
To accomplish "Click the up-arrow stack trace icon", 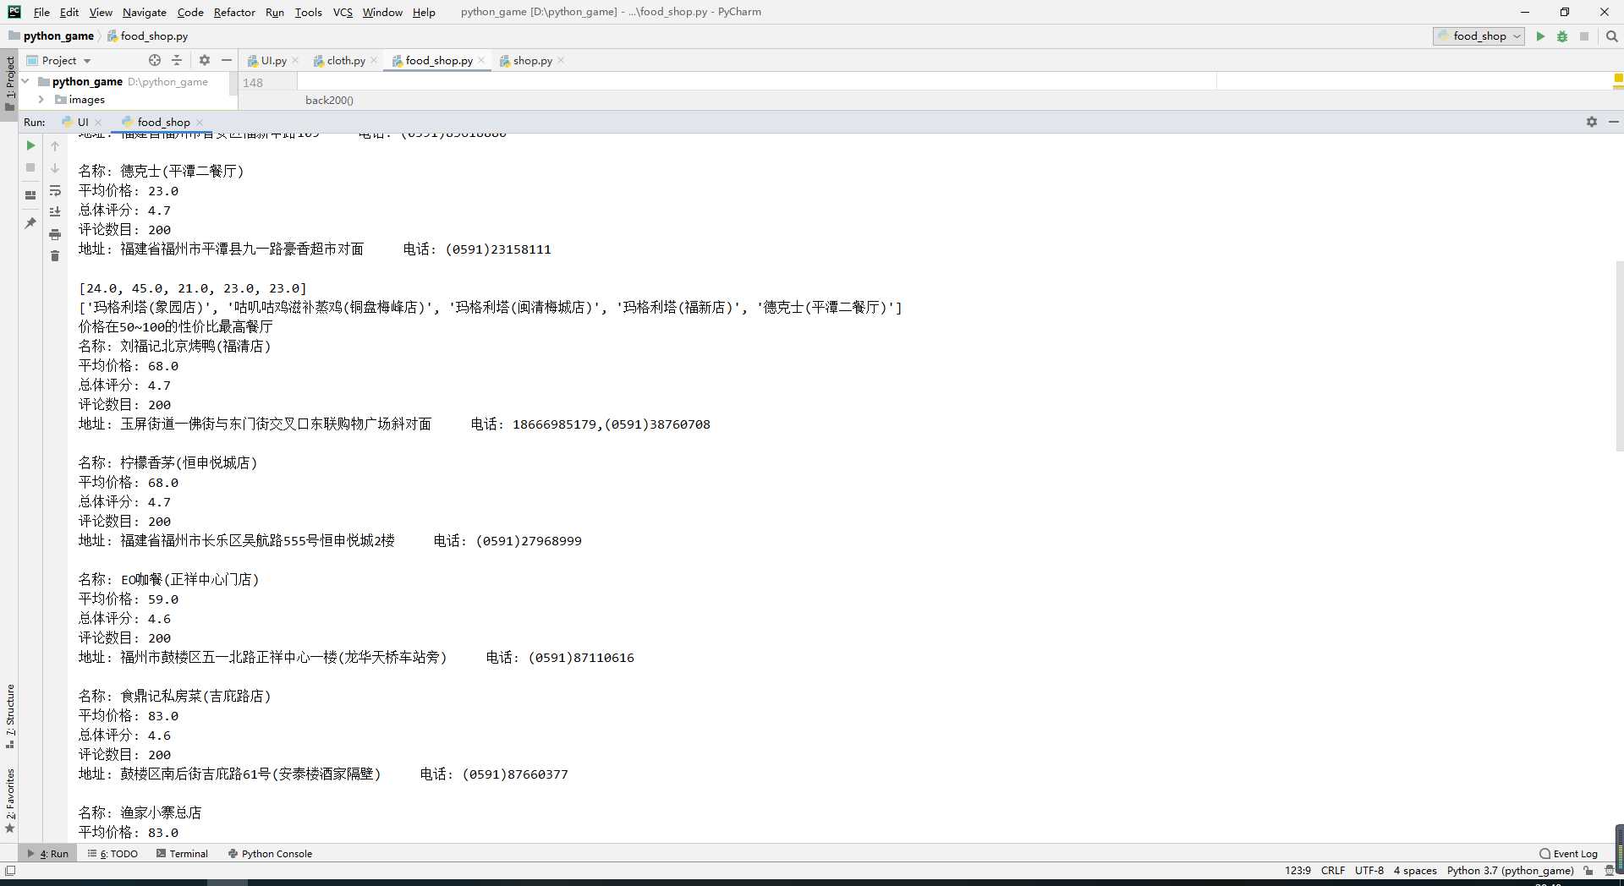I will (x=55, y=145).
